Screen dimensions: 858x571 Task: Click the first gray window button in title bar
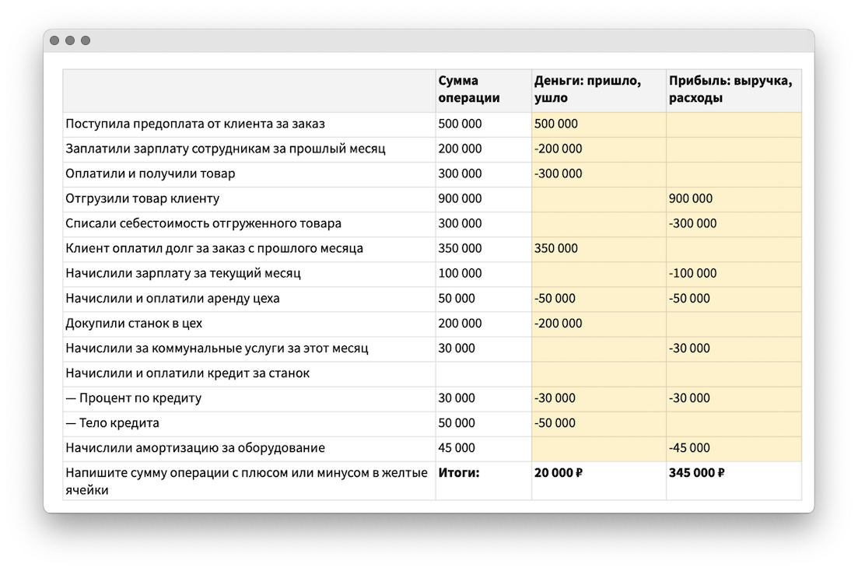pyautogui.click(x=54, y=40)
